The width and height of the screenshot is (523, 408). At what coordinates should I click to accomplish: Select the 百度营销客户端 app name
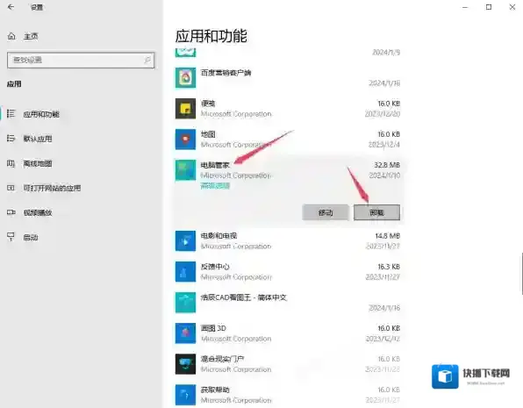226,73
